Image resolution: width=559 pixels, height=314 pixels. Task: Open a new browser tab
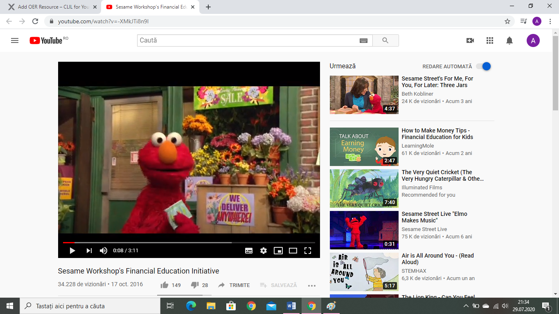208,7
